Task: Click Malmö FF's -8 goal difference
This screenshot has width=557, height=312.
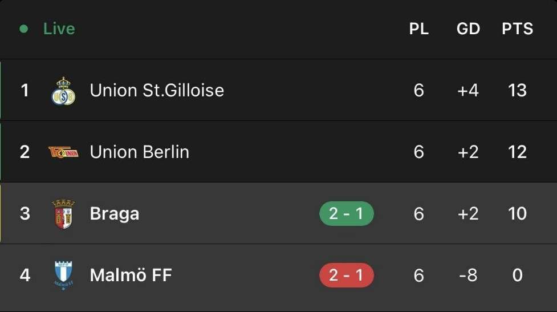Action: [x=468, y=275]
